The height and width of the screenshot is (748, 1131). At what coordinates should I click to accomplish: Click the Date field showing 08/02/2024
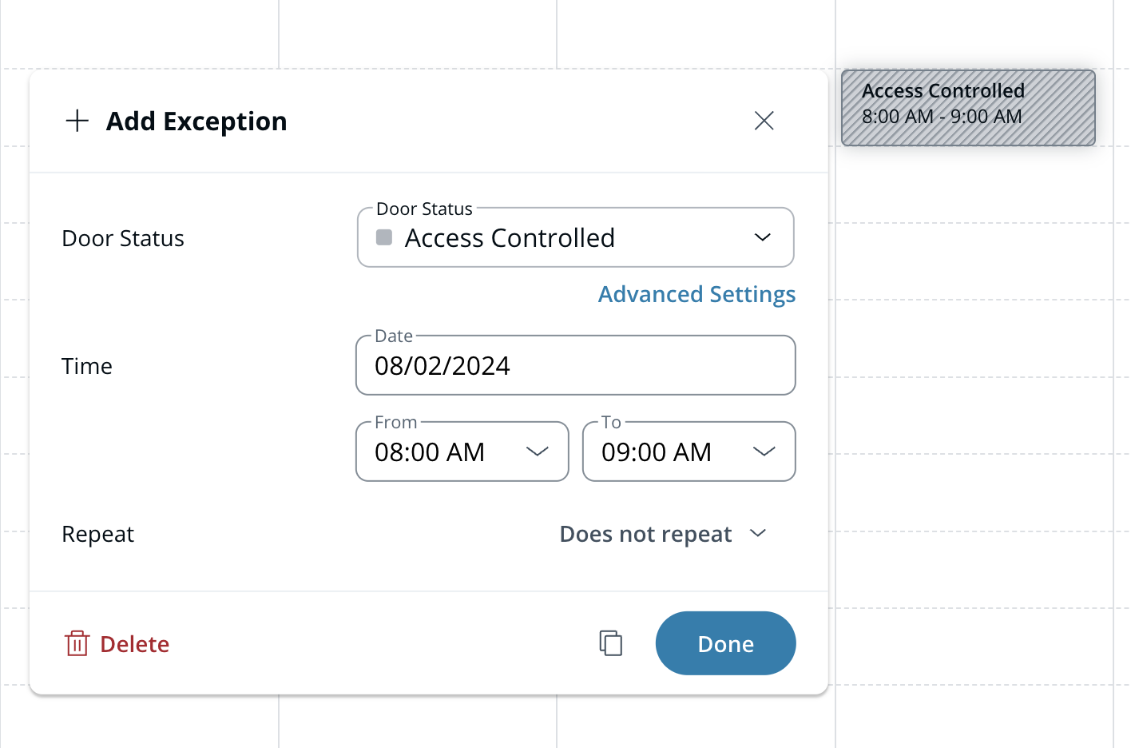tap(575, 366)
